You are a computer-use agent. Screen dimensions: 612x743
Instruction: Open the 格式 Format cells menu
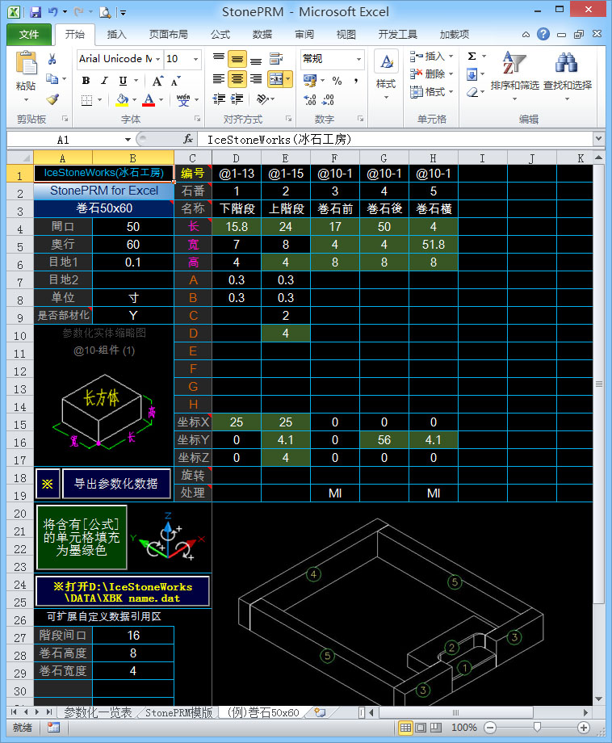[x=431, y=91]
